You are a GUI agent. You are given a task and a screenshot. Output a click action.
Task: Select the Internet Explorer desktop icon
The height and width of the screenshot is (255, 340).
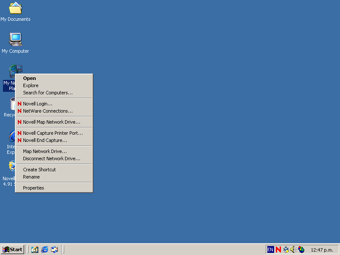pos(11,142)
